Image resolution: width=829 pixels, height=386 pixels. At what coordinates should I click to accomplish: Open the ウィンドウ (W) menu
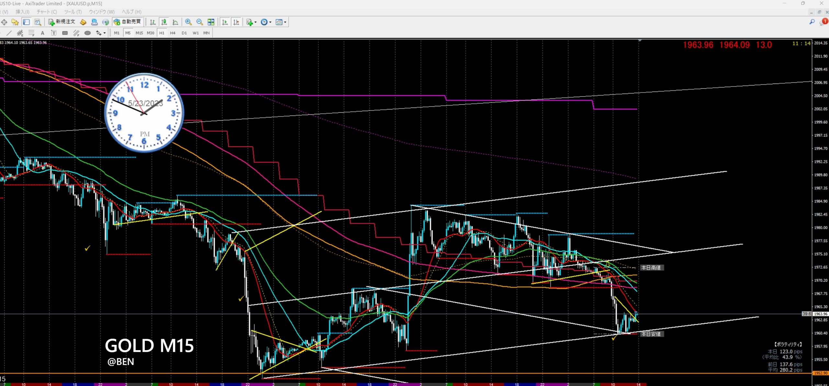click(x=101, y=12)
